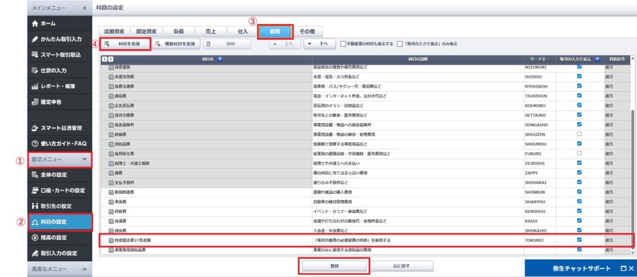Enable 不動産業の科目も表示する checkbox
This screenshot has width=637, height=277.
point(343,44)
